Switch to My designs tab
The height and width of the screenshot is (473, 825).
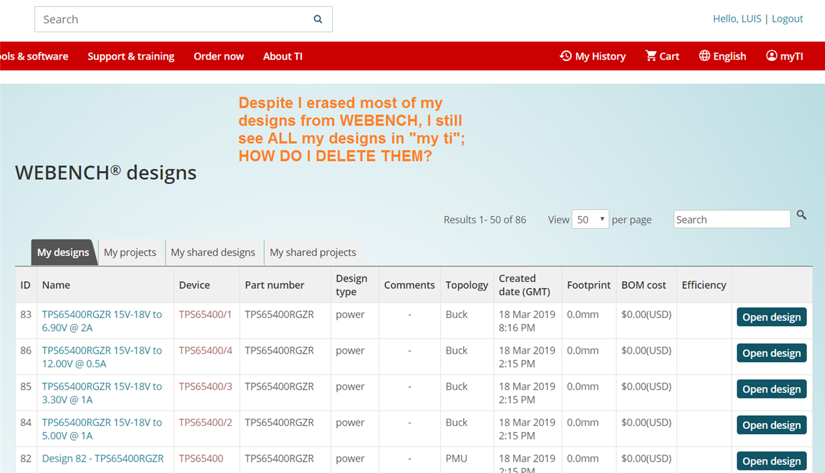coord(63,252)
